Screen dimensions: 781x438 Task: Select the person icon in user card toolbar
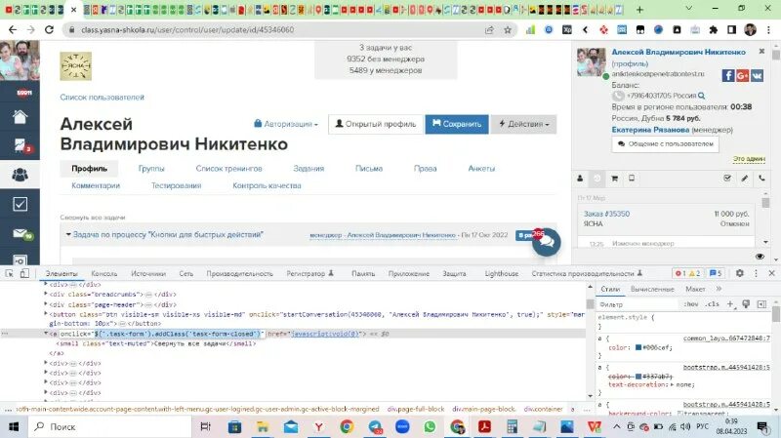click(580, 179)
